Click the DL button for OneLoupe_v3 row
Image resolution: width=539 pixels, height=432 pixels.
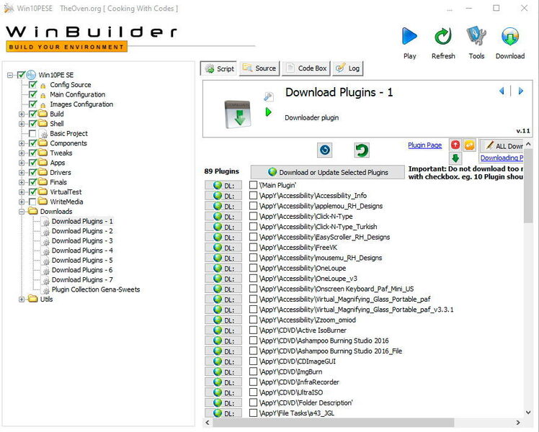[223, 279]
